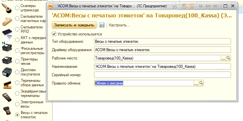Uncheck Устройство используется checkbox

click(x=54, y=34)
